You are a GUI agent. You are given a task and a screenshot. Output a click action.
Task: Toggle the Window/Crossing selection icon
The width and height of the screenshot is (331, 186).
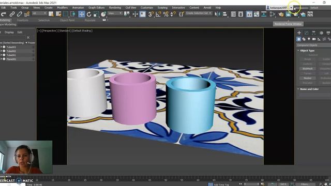pyautogui.click(x=73, y=14)
